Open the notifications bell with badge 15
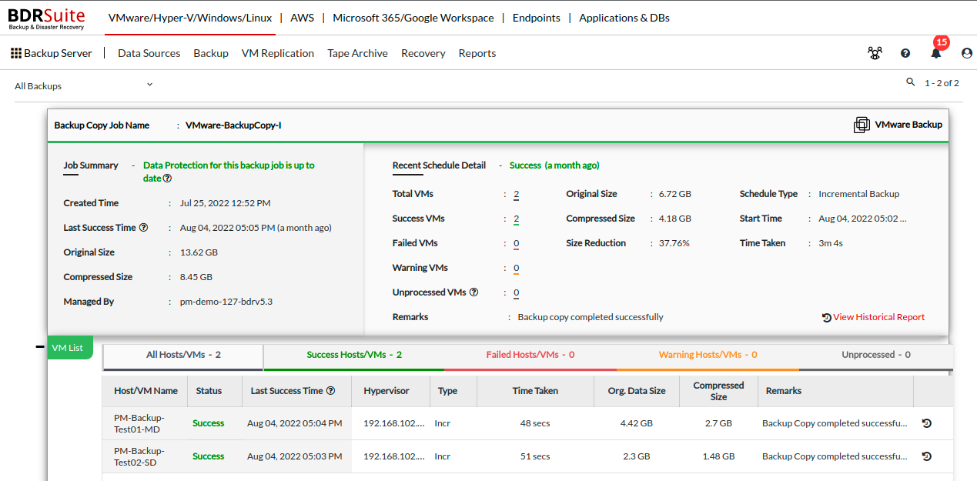977x481 pixels. click(x=936, y=53)
